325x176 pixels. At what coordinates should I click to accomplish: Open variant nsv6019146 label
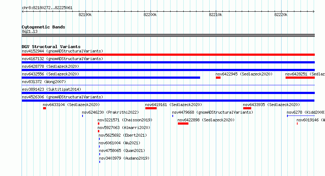coord(310,120)
